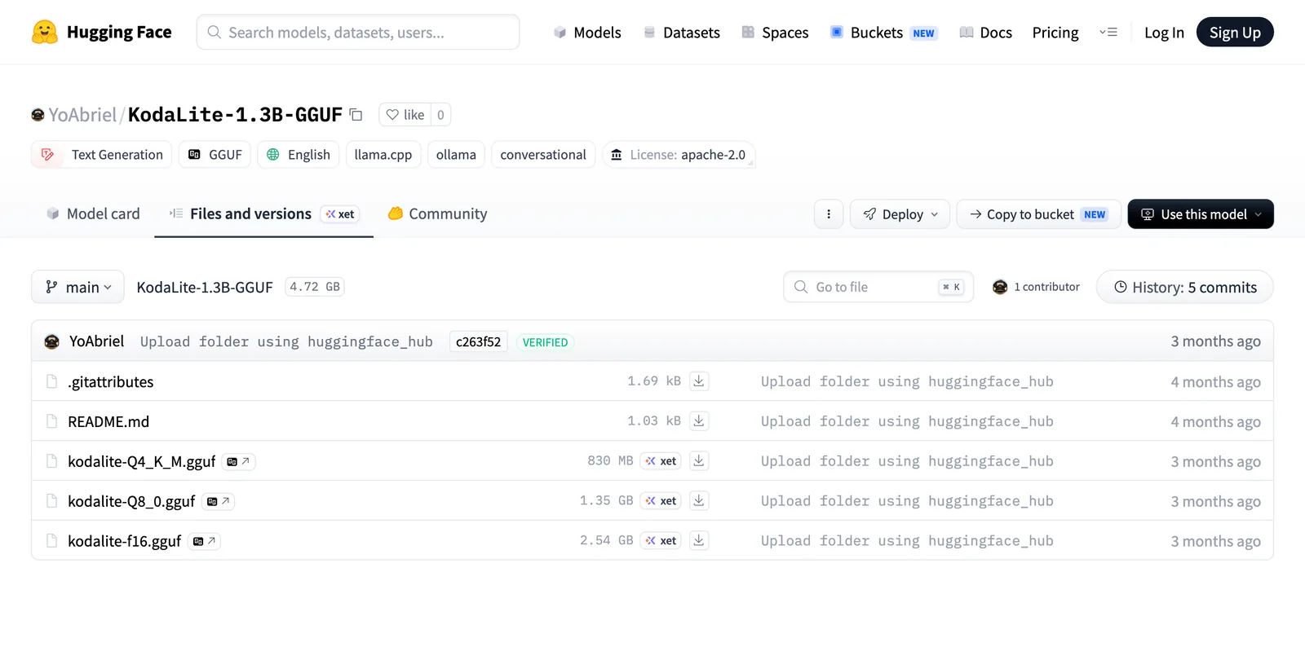Screen dimensions: 1305x647
Task: Expand the Deploy dropdown
Action: tap(900, 214)
